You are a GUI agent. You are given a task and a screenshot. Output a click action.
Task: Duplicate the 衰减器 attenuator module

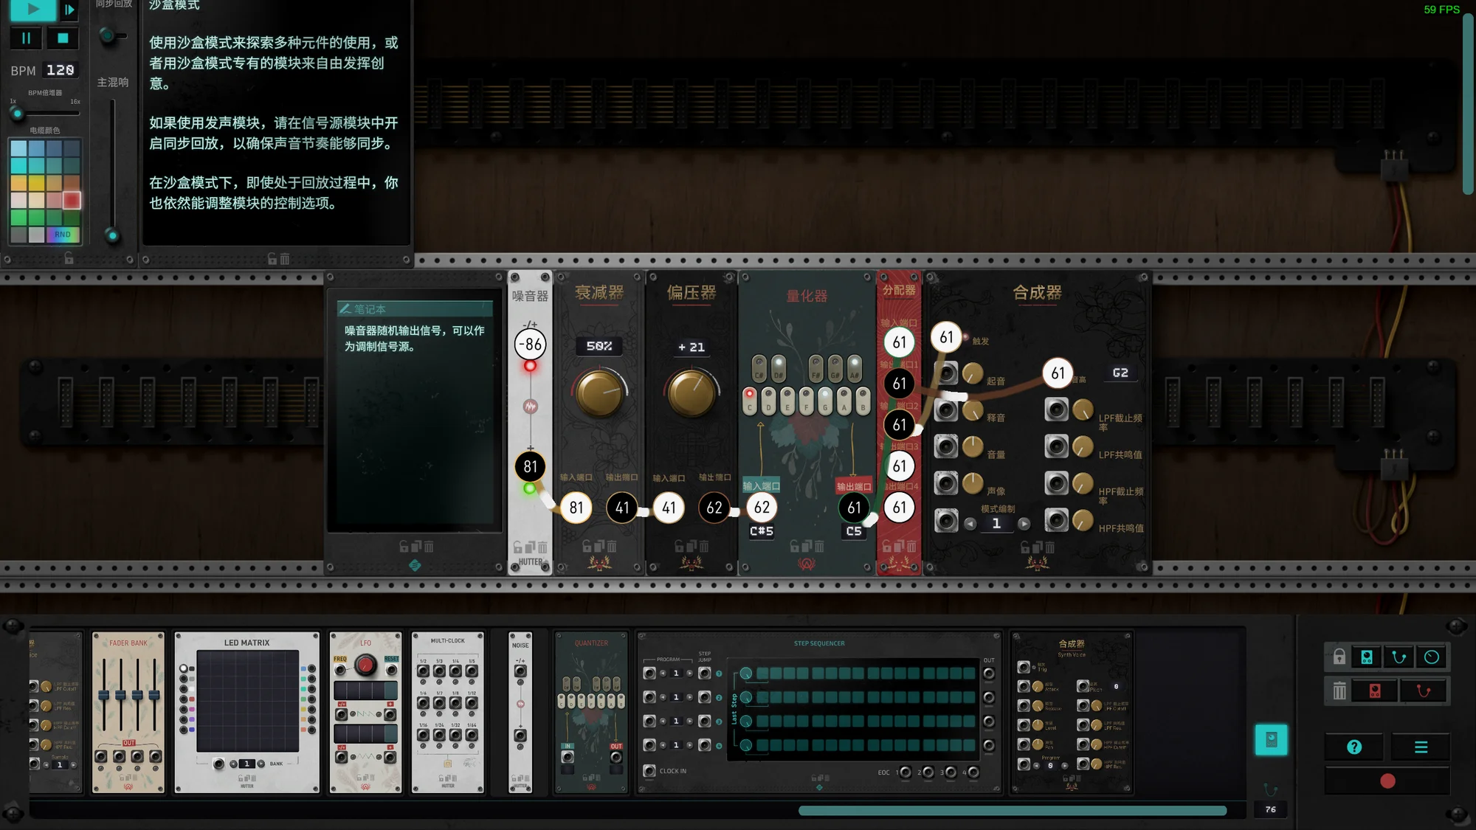599,547
